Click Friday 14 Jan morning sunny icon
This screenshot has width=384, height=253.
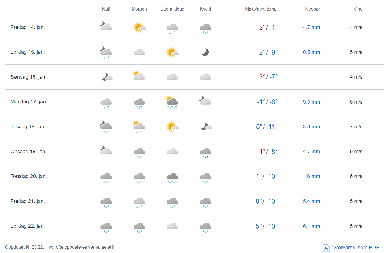(x=139, y=27)
